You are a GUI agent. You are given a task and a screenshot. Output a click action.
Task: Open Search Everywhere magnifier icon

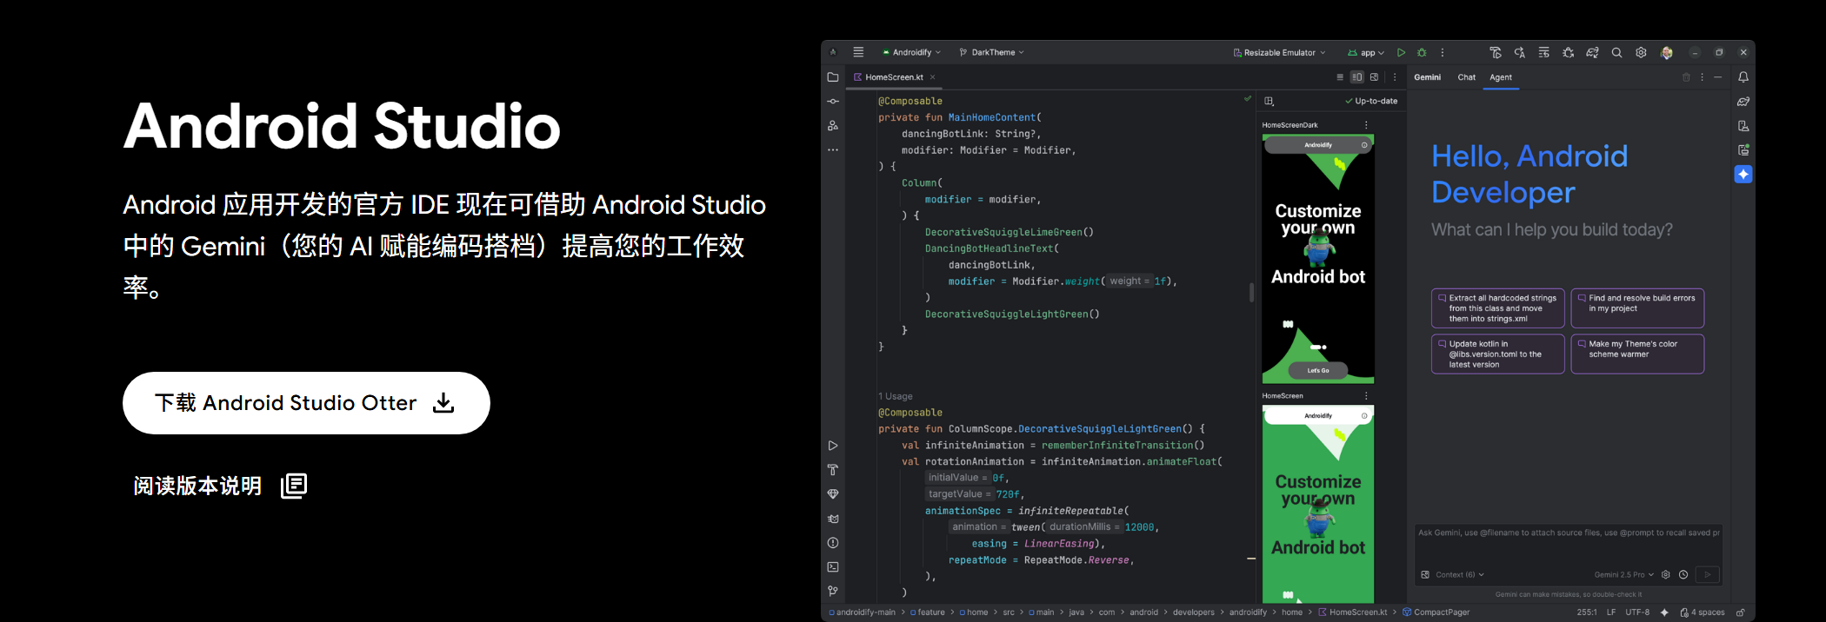[x=1616, y=52]
